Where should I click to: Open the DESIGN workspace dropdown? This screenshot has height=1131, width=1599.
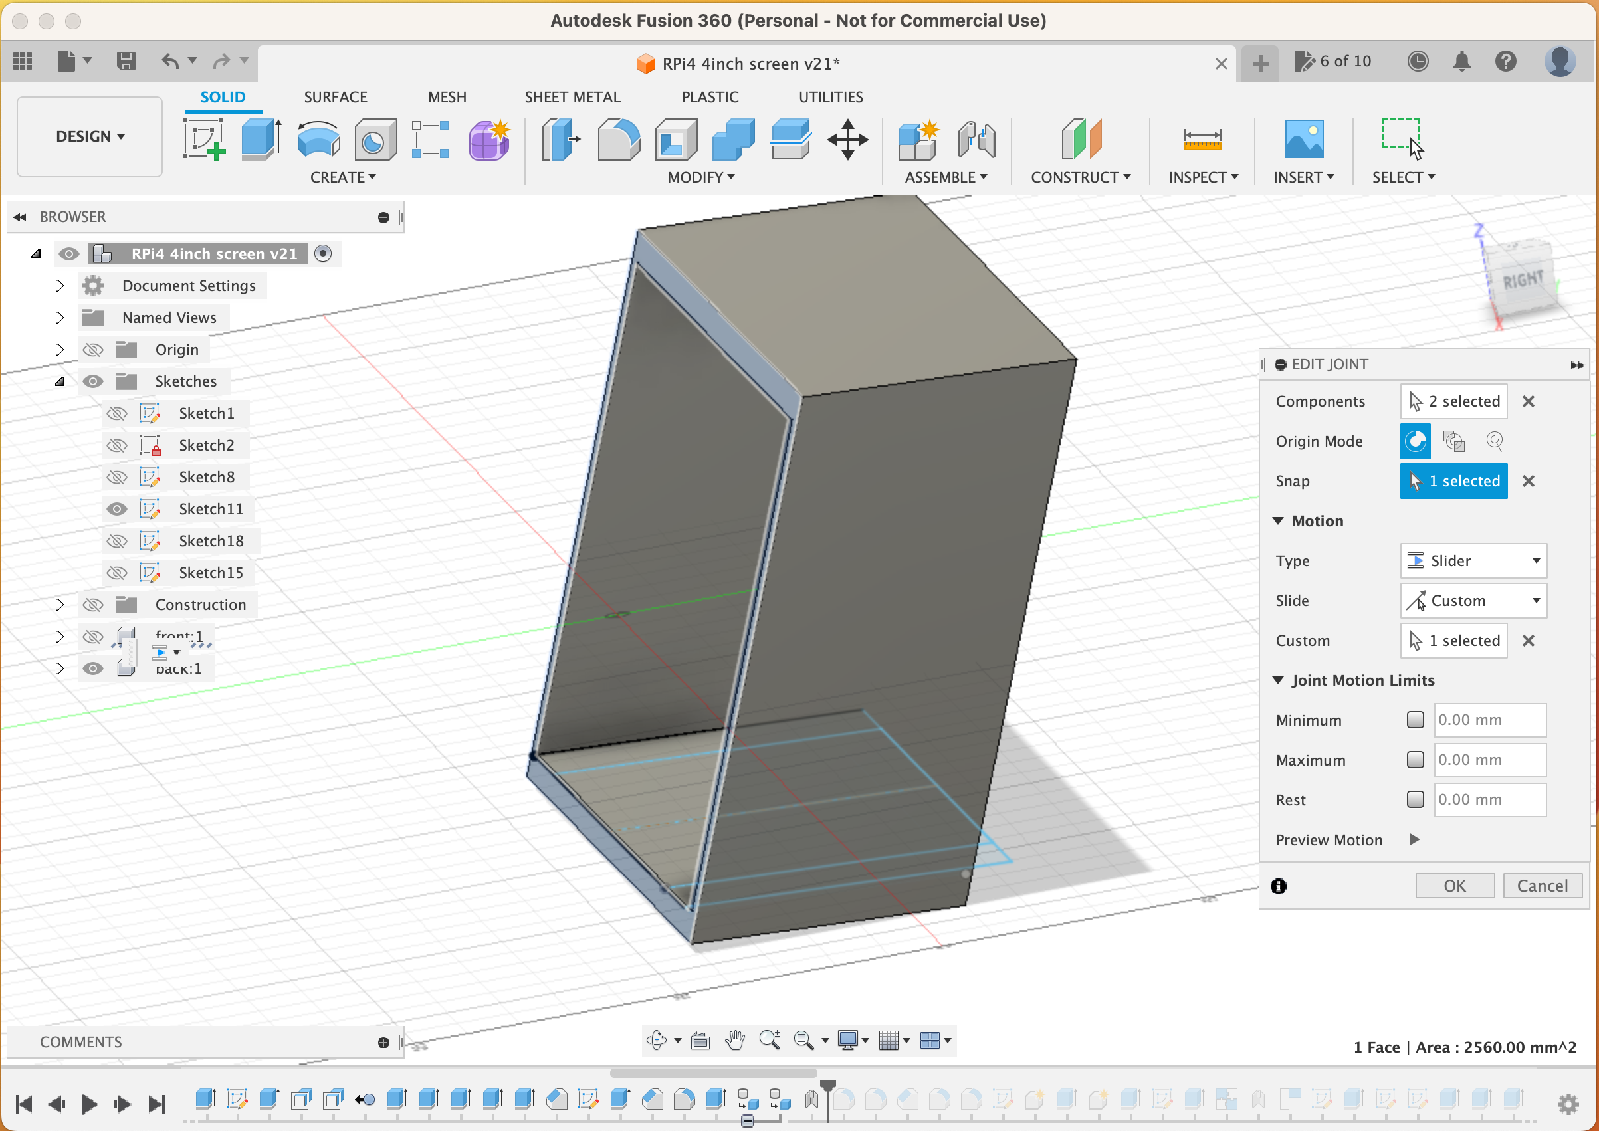tap(90, 136)
